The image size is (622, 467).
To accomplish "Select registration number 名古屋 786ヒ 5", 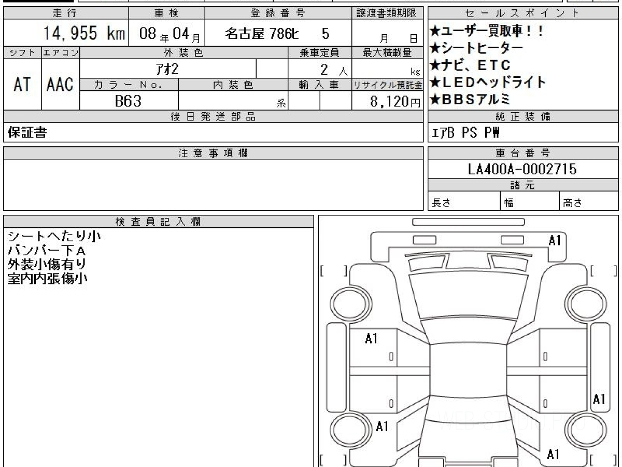I will click(x=277, y=34).
